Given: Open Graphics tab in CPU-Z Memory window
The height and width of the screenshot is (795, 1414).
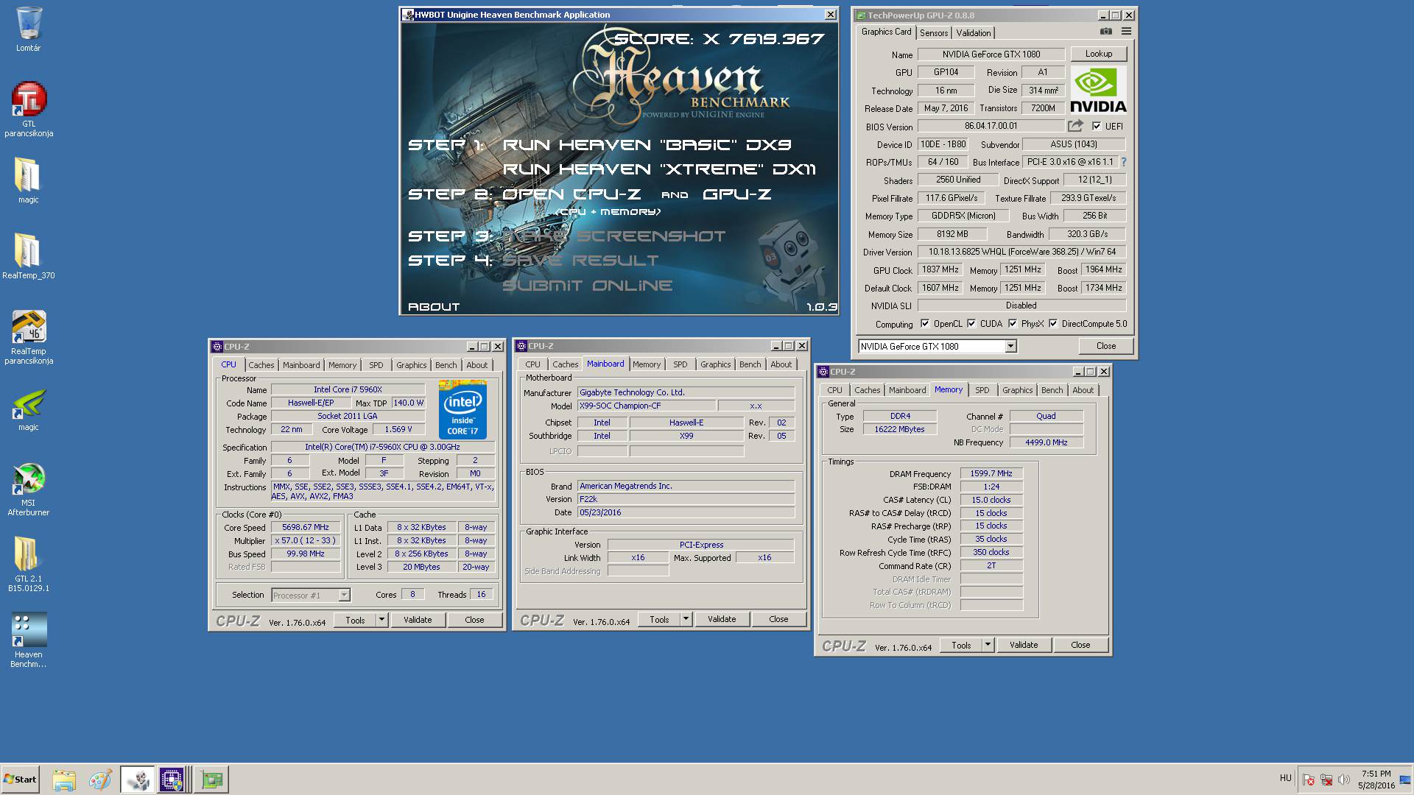Looking at the screenshot, I should [1017, 390].
